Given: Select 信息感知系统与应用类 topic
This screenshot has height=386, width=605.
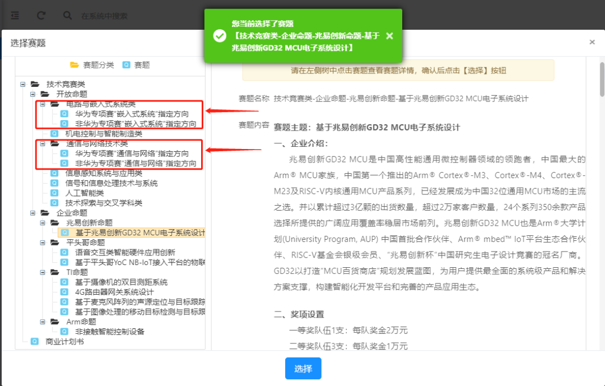Looking at the screenshot, I should tap(104, 173).
